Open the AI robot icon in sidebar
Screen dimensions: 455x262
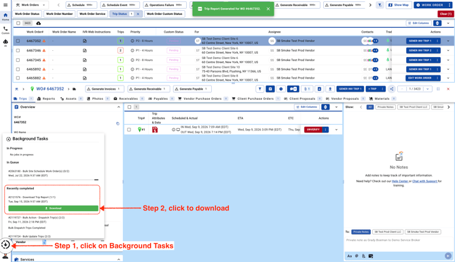point(5,43)
